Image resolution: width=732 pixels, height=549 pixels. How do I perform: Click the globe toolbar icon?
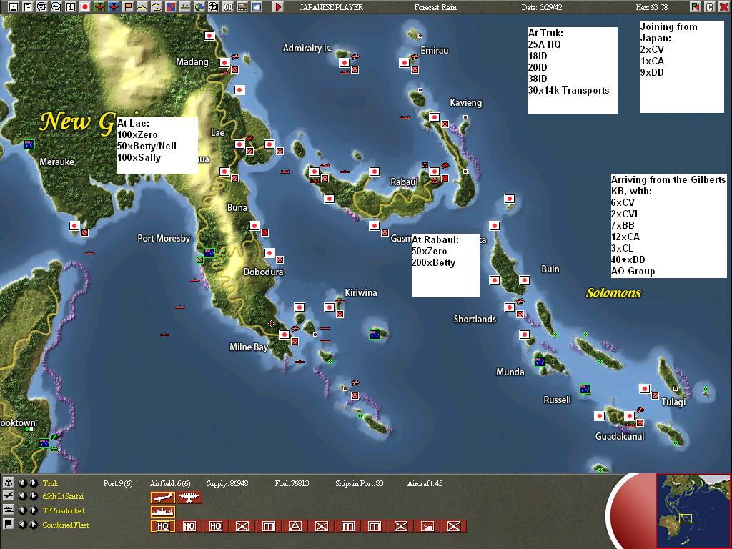[199, 6]
